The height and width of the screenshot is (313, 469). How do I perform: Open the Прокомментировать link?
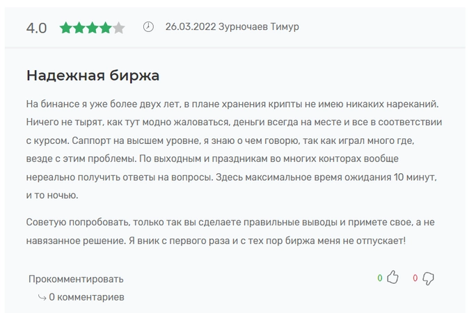[76, 279]
